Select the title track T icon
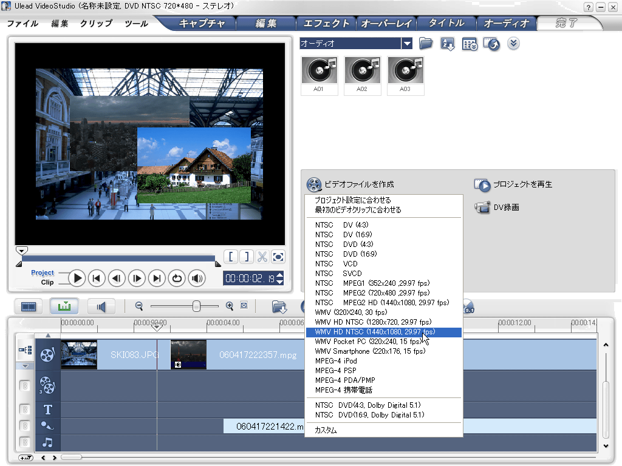Screen dimensions: 622x466 coord(47,410)
